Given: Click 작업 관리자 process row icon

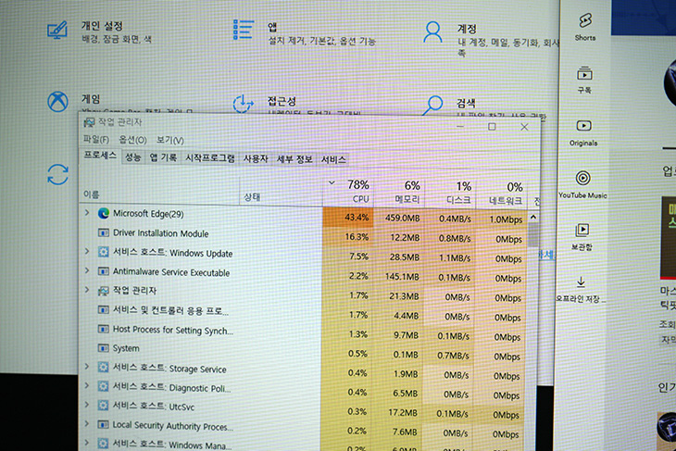Looking at the screenshot, I should pyautogui.click(x=103, y=291).
